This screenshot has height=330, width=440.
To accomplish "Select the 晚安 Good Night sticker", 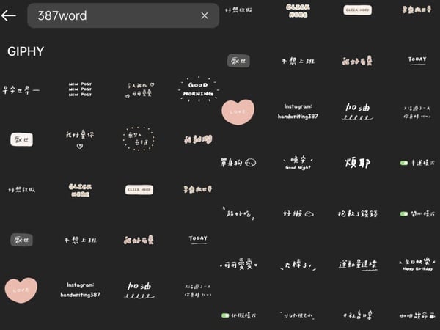I will click(x=298, y=163).
